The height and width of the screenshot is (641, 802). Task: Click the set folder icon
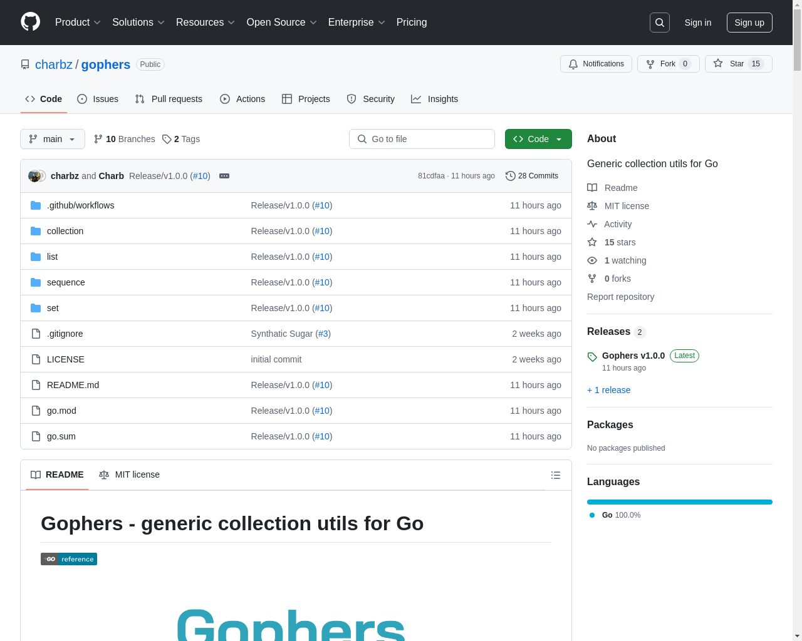coord(36,308)
